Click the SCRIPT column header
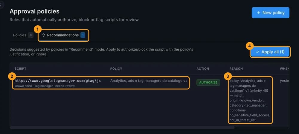Image resolution: width=299 pixels, height=134 pixels. (20, 68)
